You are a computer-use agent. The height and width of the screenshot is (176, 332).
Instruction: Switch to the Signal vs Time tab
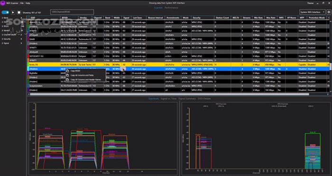point(168,99)
